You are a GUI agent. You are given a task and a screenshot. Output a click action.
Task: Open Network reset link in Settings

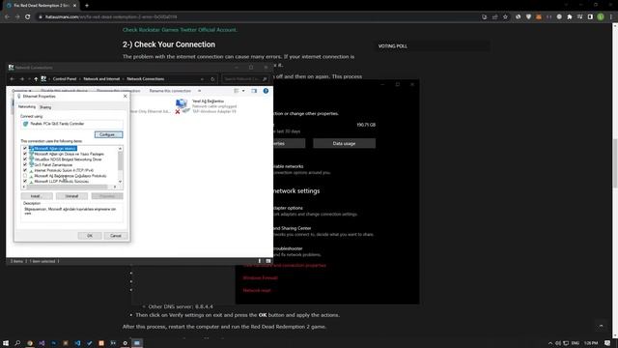click(x=257, y=290)
